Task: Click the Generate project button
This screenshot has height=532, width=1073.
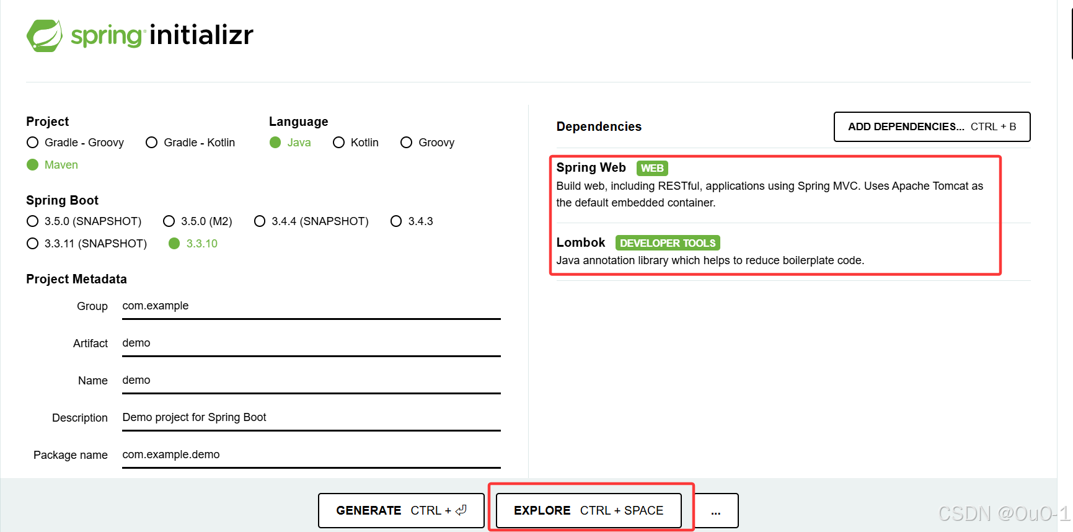Action: (401, 510)
